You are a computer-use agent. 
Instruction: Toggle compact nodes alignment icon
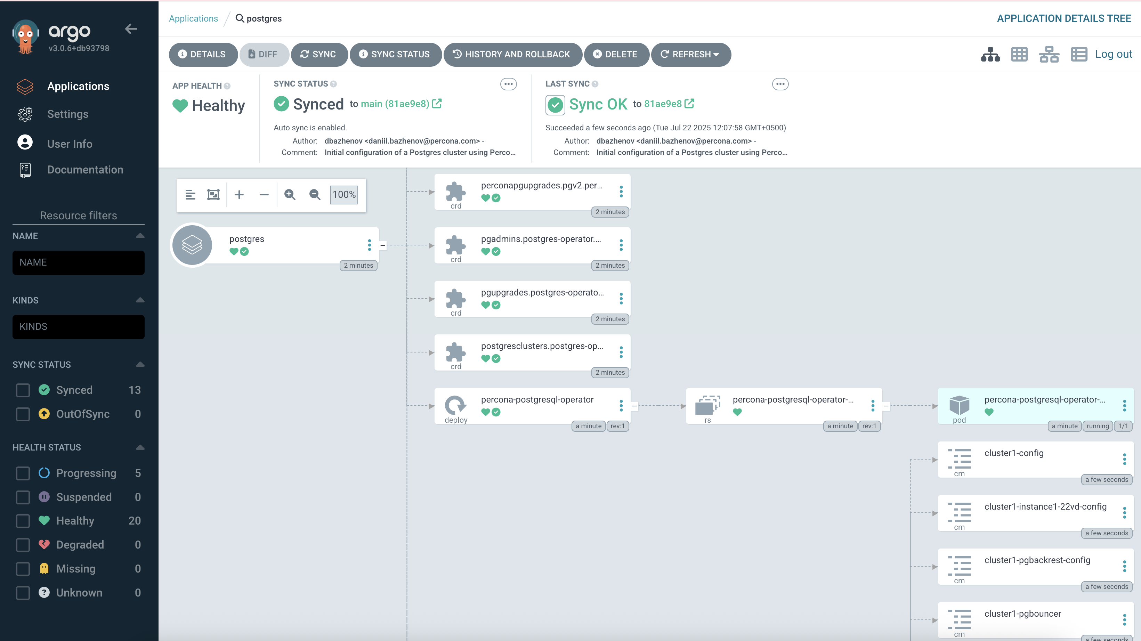tap(191, 194)
